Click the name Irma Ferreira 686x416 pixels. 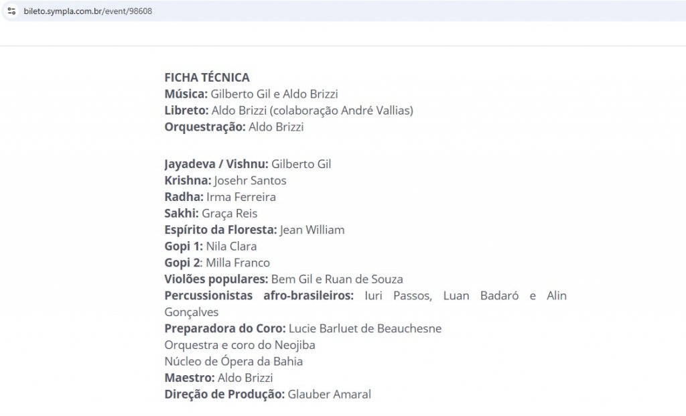click(241, 197)
